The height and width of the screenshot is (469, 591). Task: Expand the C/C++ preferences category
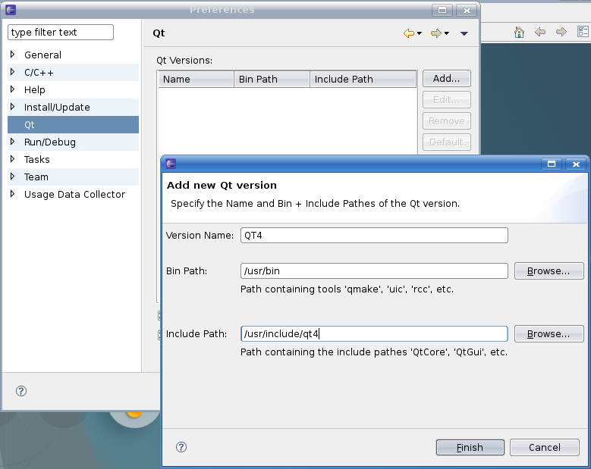coord(12,72)
